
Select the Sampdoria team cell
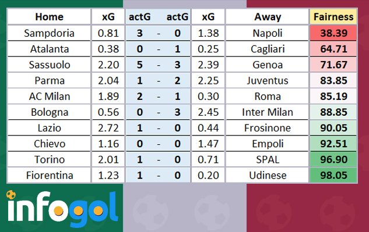point(49,33)
